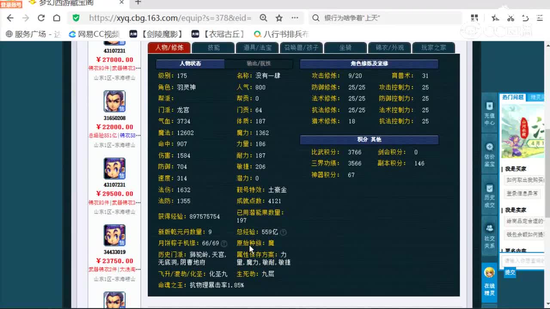Open the 八行书排兵布 bookmark
The width and height of the screenshot is (550, 309).
[x=281, y=34]
